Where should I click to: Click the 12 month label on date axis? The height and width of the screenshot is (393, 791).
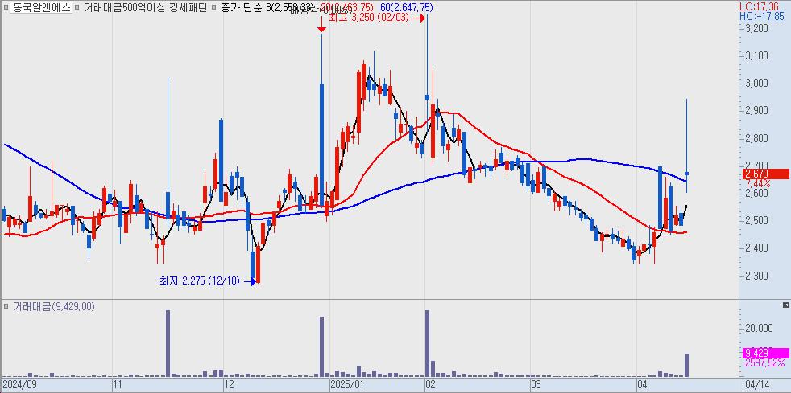click(229, 386)
